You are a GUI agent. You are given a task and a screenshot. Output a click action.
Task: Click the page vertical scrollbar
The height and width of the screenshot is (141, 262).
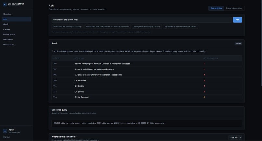(261, 44)
